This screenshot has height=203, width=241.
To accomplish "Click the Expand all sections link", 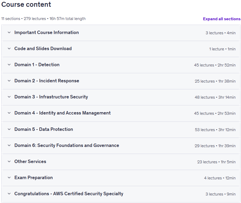I will point(222,19).
